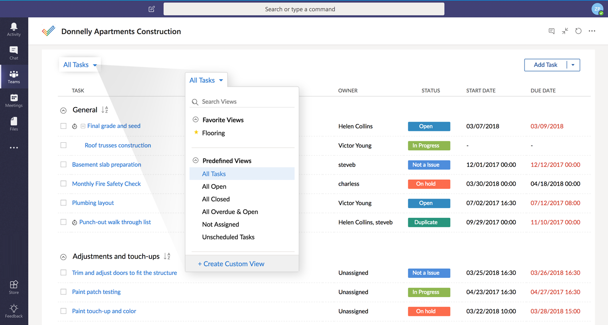Select Punch-out walk through list checkbox
The width and height of the screenshot is (608, 325).
click(63, 222)
